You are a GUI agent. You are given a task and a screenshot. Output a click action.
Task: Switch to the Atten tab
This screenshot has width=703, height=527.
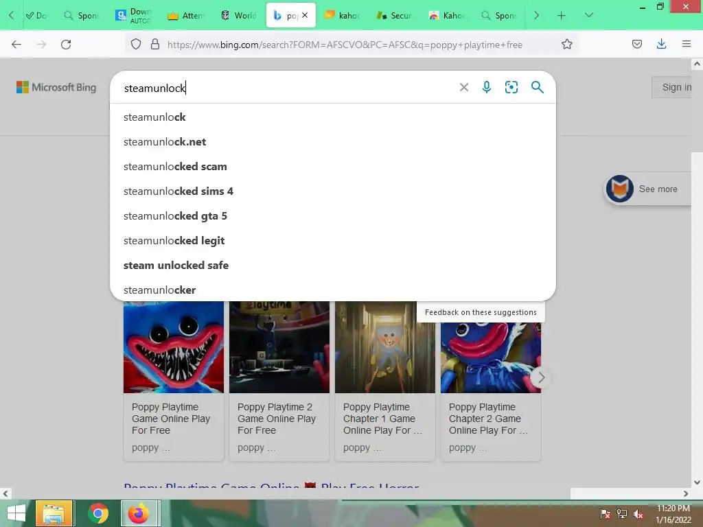(x=185, y=16)
